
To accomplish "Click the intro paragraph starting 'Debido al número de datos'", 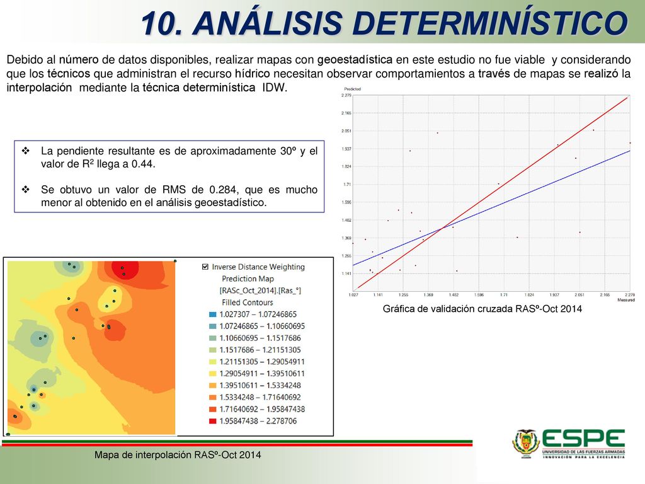I will pos(318,74).
